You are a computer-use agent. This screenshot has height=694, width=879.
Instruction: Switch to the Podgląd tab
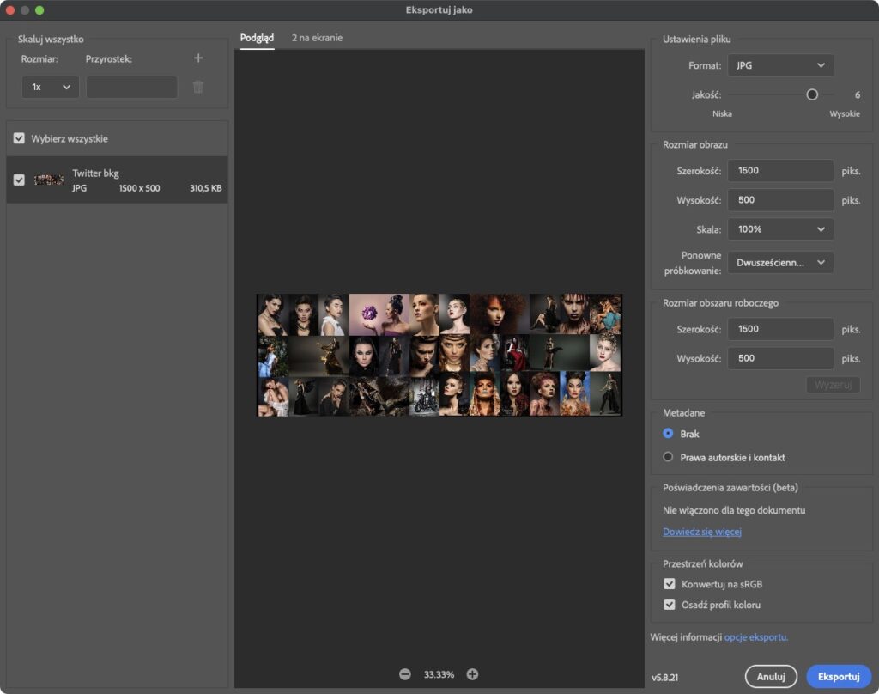[x=258, y=38]
